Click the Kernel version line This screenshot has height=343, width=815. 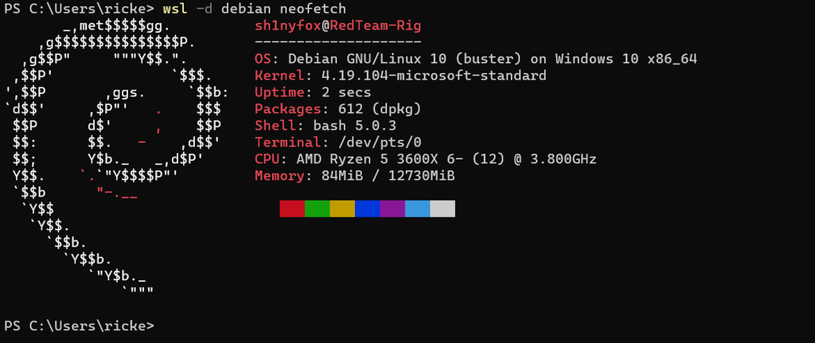pyautogui.click(x=400, y=76)
